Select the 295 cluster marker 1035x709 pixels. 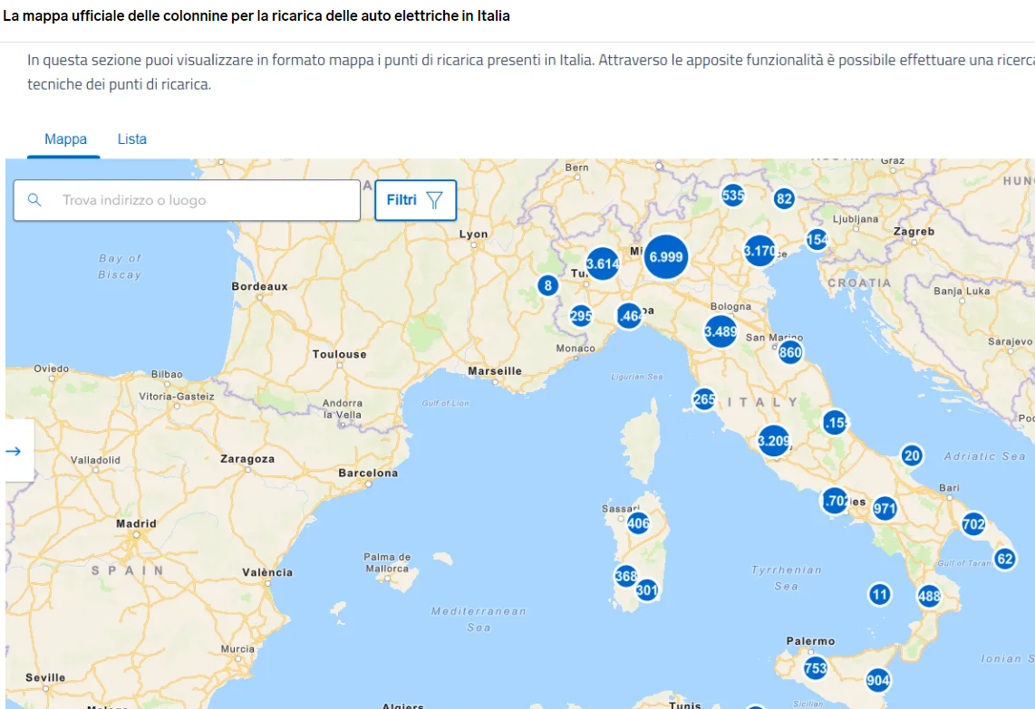(x=581, y=316)
